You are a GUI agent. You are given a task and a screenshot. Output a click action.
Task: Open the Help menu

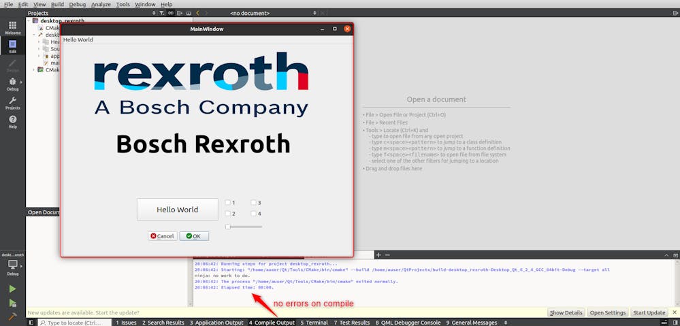(x=167, y=4)
